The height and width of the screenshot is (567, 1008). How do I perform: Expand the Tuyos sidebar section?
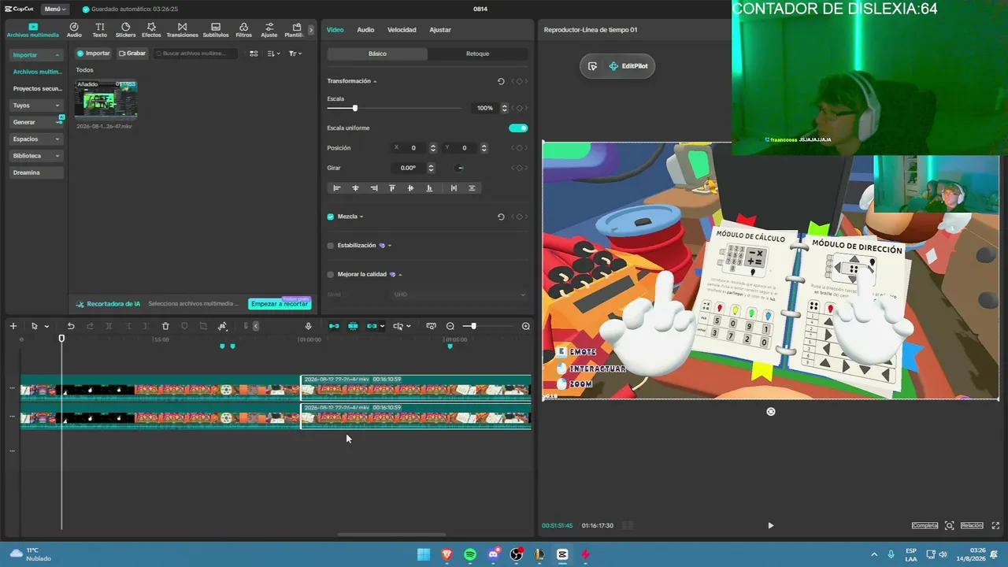coord(36,106)
